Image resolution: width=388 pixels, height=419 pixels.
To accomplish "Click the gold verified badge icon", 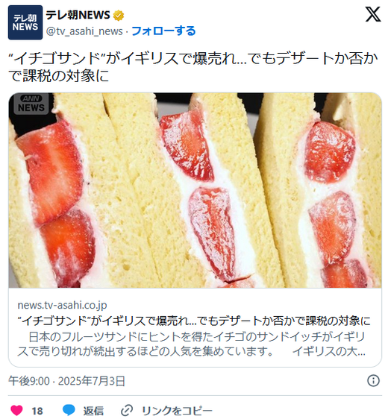I will [x=119, y=16].
